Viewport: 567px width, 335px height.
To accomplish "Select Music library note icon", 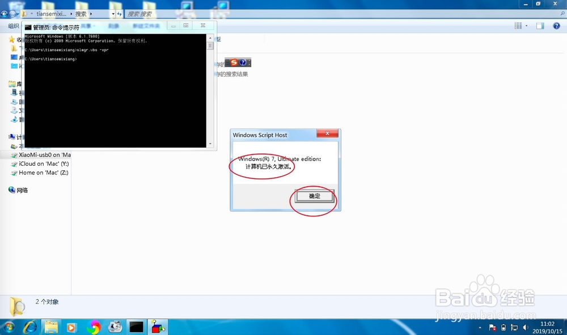I will pyautogui.click(x=14, y=119).
